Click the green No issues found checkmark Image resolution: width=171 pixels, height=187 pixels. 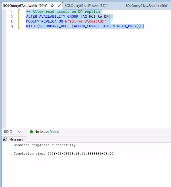(x=31, y=132)
